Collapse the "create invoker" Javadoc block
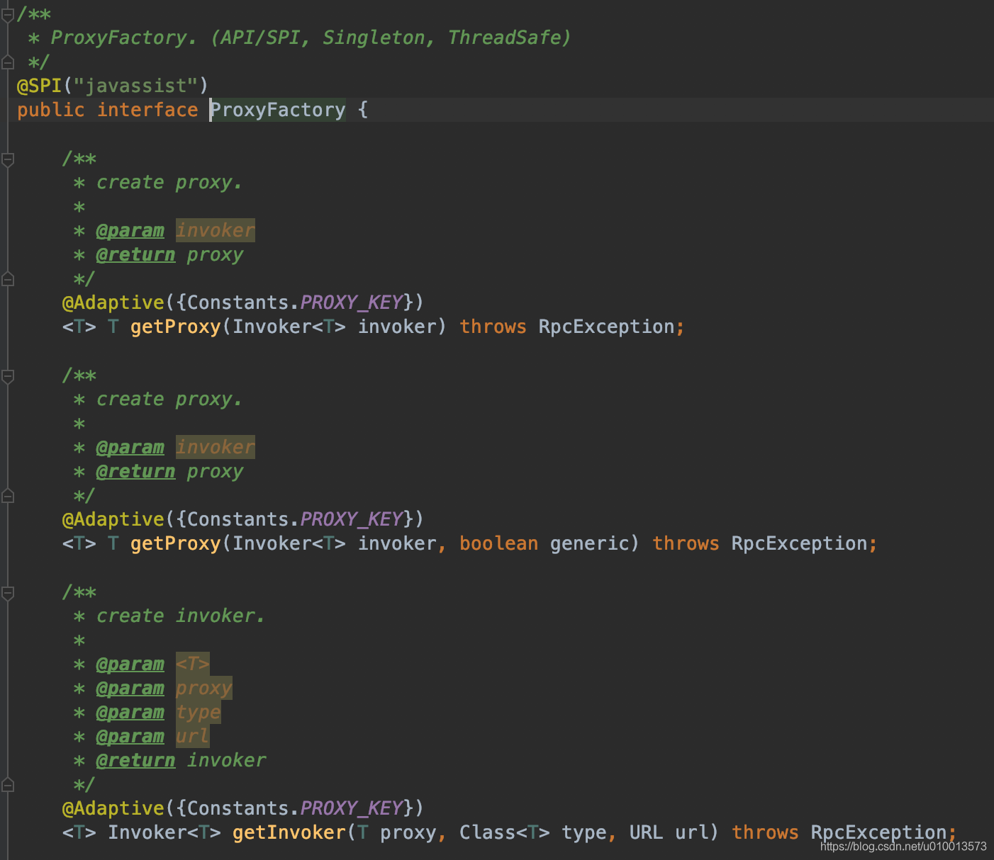 click(x=7, y=593)
